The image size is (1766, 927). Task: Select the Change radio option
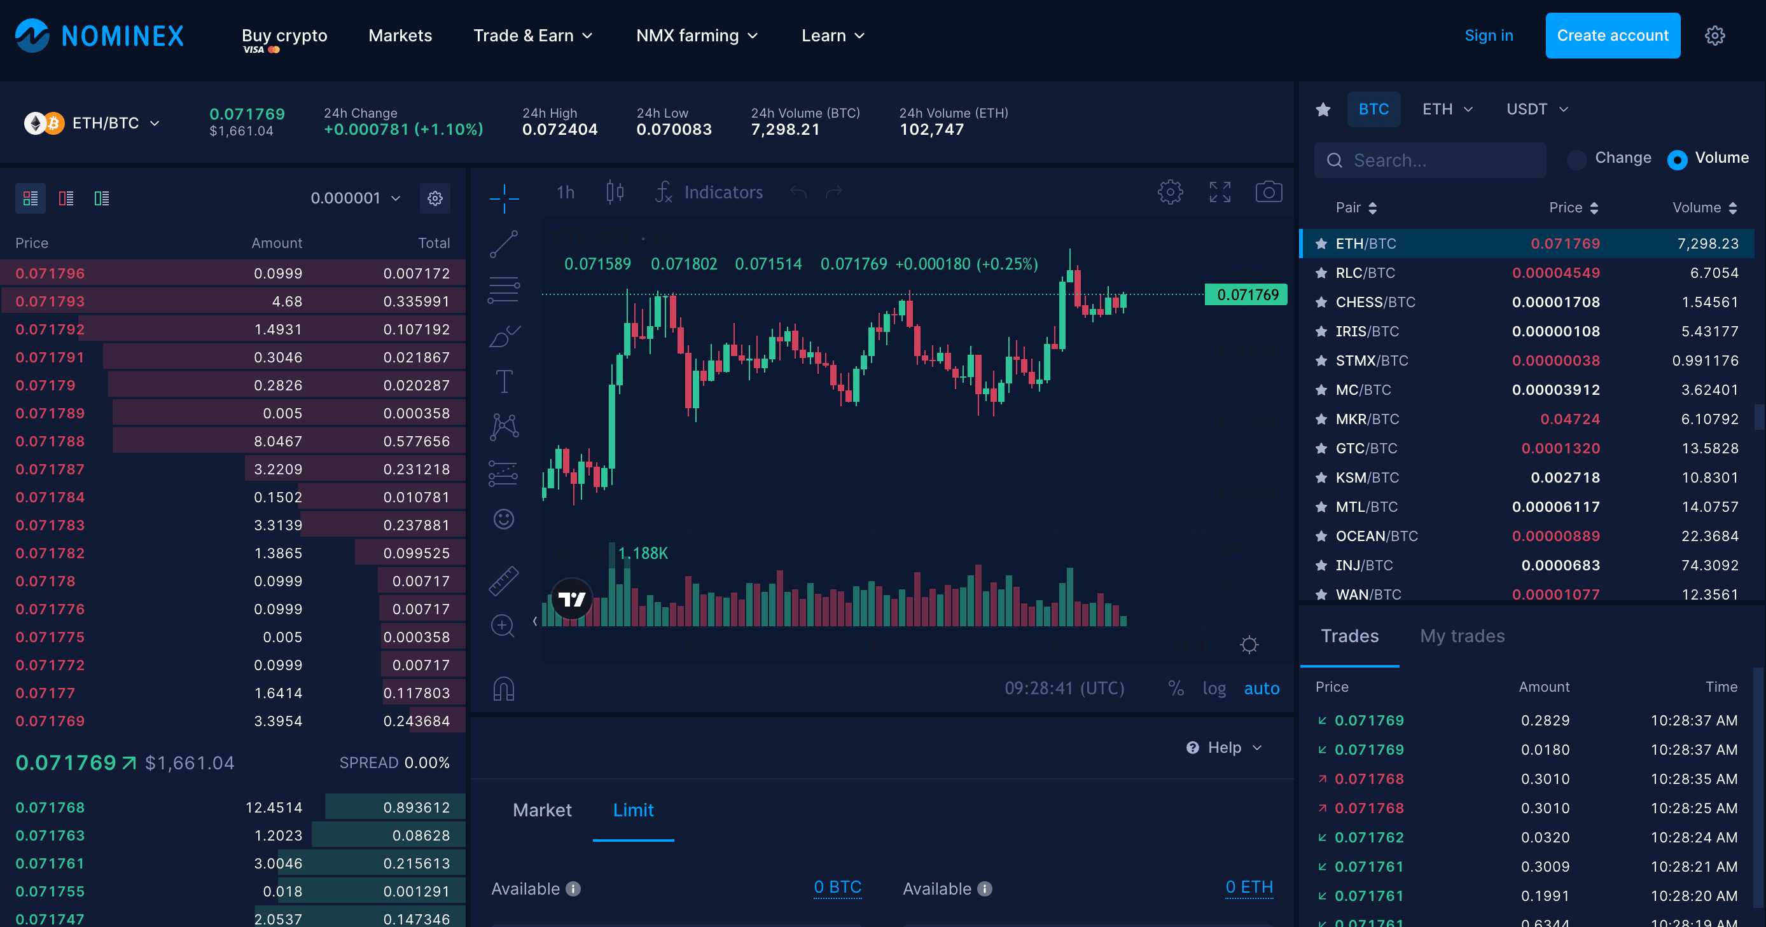(1576, 159)
